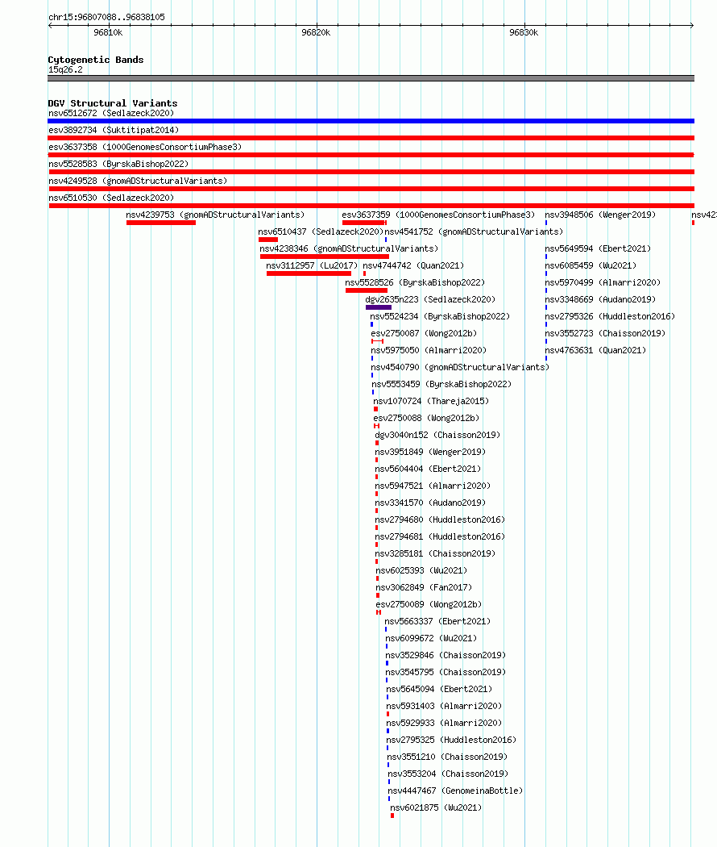The height and width of the screenshot is (847, 717).
Task: Open nsv3062849 (Fan2017) variant
Action: point(424,588)
